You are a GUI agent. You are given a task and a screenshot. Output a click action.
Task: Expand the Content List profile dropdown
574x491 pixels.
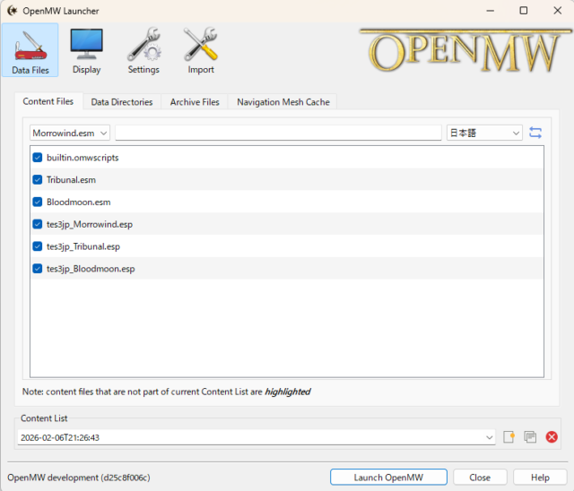tap(488, 437)
